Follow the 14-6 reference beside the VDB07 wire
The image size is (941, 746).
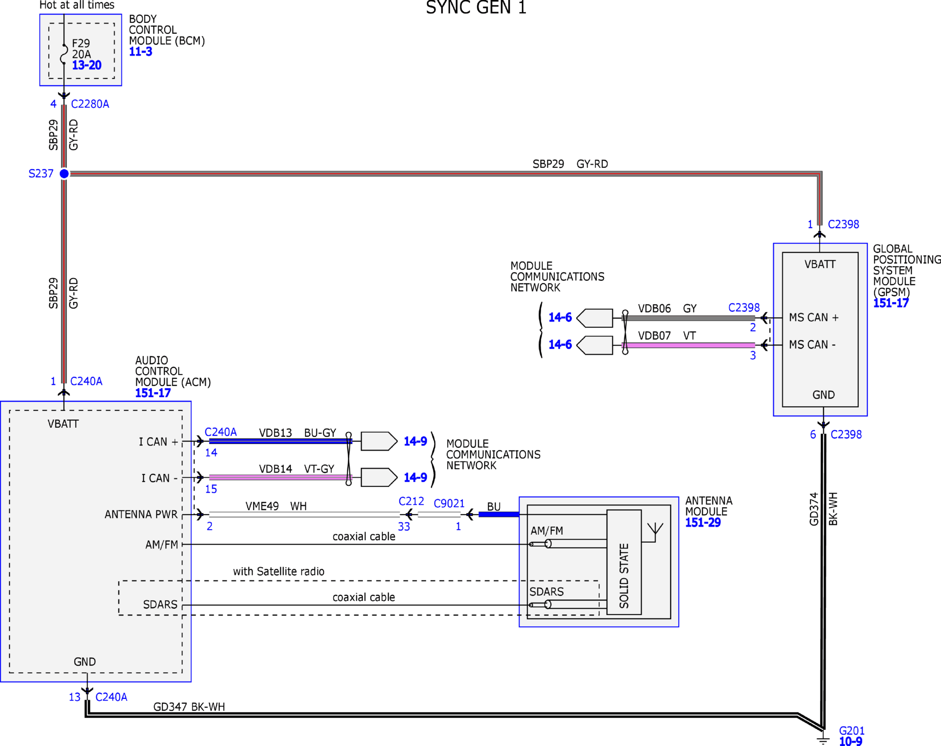560,345
